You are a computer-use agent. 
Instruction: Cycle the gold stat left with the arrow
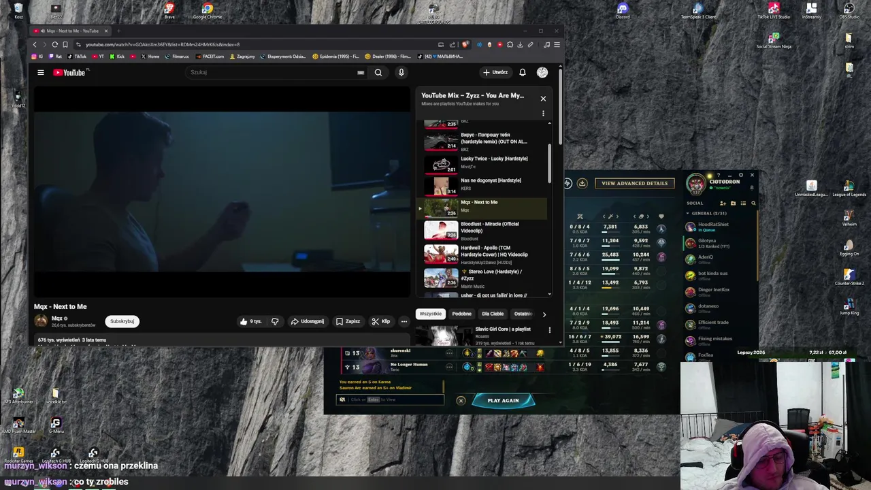634,216
